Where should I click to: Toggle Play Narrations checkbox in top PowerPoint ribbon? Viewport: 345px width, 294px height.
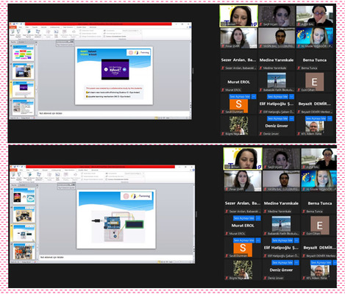[81, 31]
